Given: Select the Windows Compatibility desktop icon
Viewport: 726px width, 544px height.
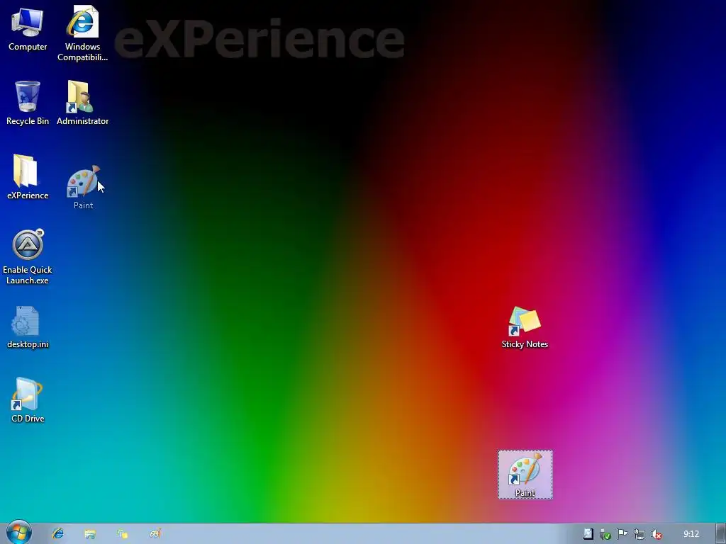Looking at the screenshot, I should [82, 33].
